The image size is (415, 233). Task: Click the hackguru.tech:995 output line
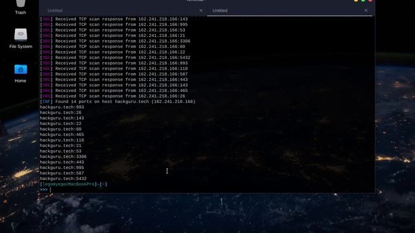click(62, 168)
